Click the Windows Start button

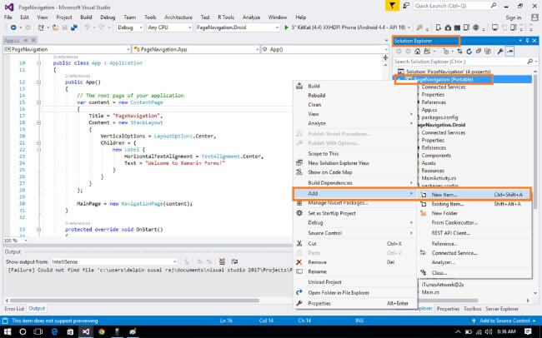tap(8, 331)
